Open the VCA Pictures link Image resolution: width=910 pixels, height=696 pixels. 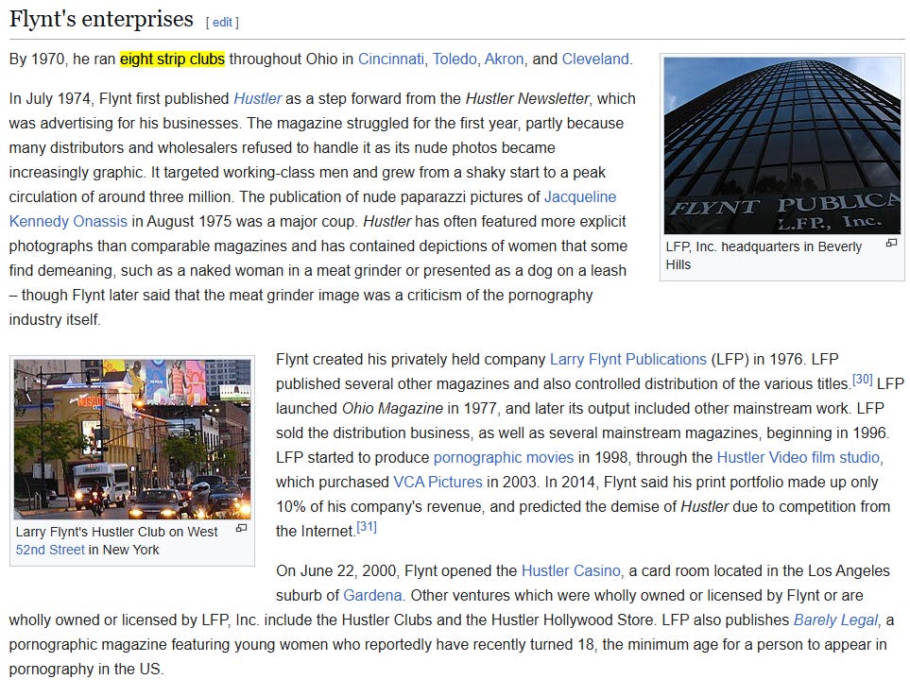point(438,482)
